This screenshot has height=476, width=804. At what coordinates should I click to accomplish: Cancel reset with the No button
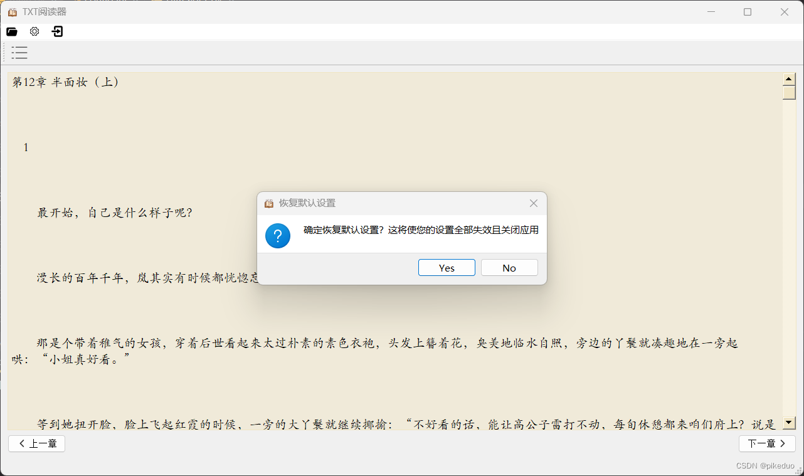[509, 268]
